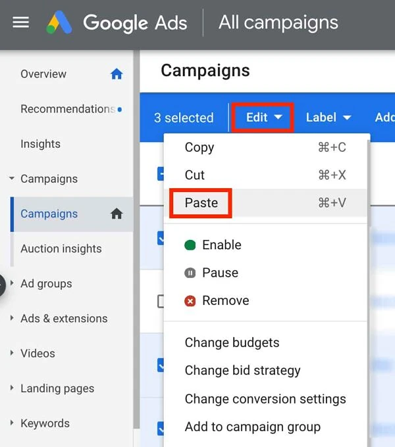Click the sidebar vertical scrollbar

coord(136,239)
